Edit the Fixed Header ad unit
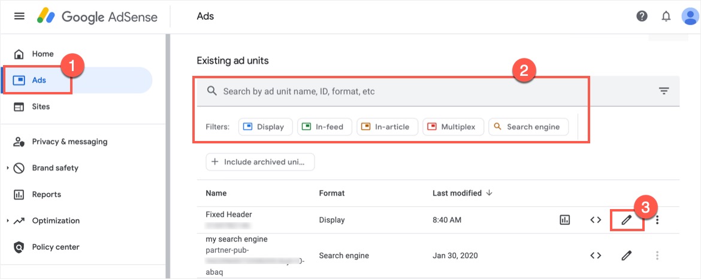 (627, 220)
